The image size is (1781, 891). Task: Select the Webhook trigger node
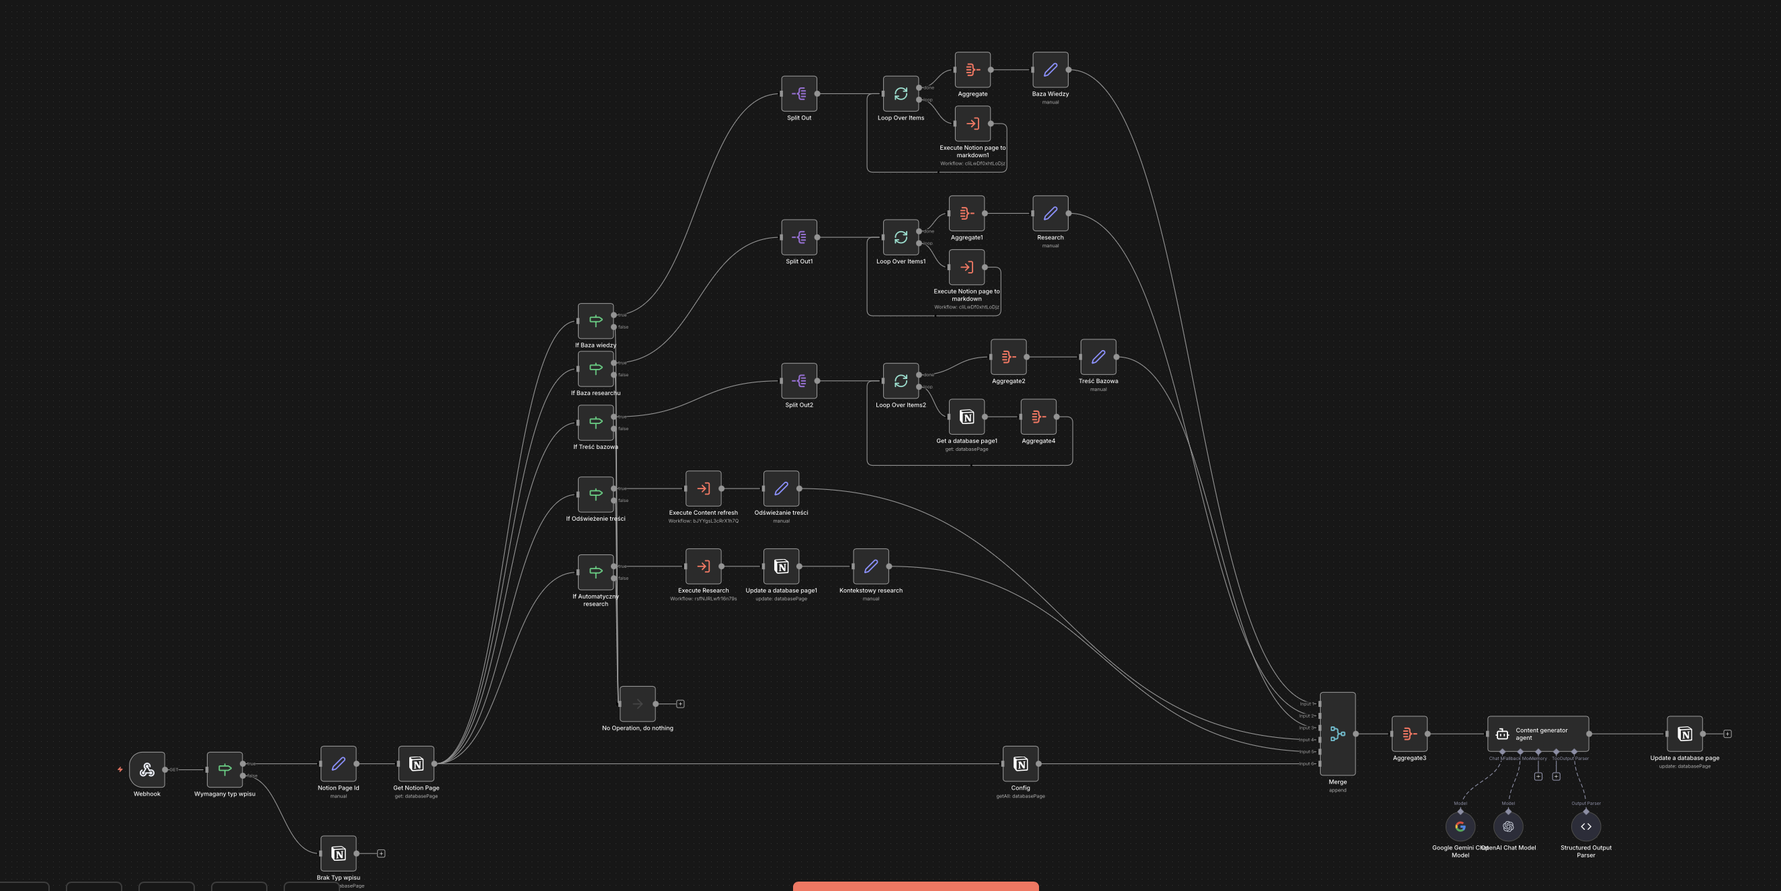point(147,769)
